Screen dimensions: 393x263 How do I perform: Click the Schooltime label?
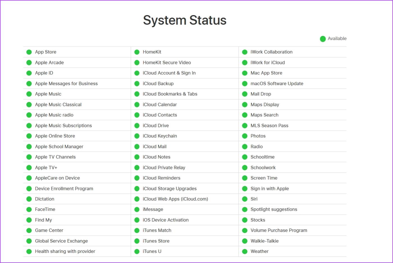point(262,157)
